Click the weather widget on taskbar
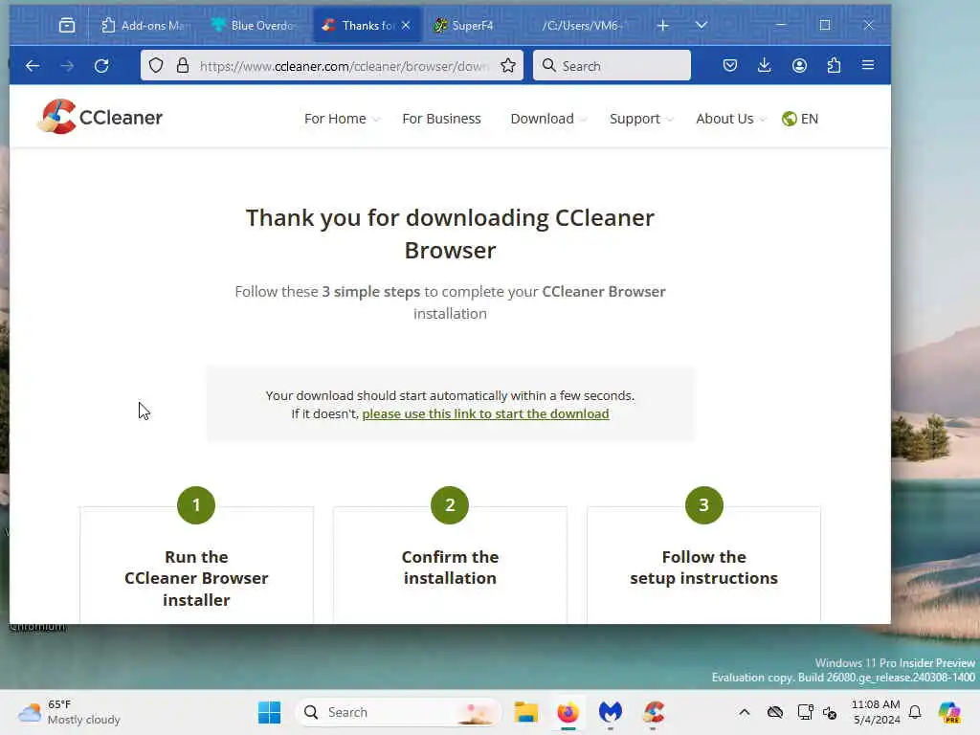This screenshot has width=980, height=735. [x=69, y=712]
